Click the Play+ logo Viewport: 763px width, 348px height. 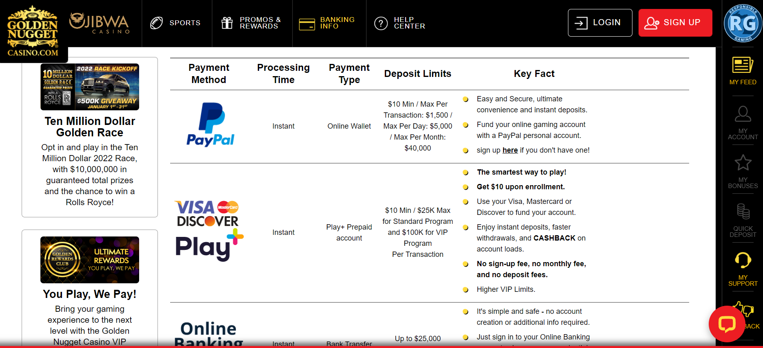(209, 245)
